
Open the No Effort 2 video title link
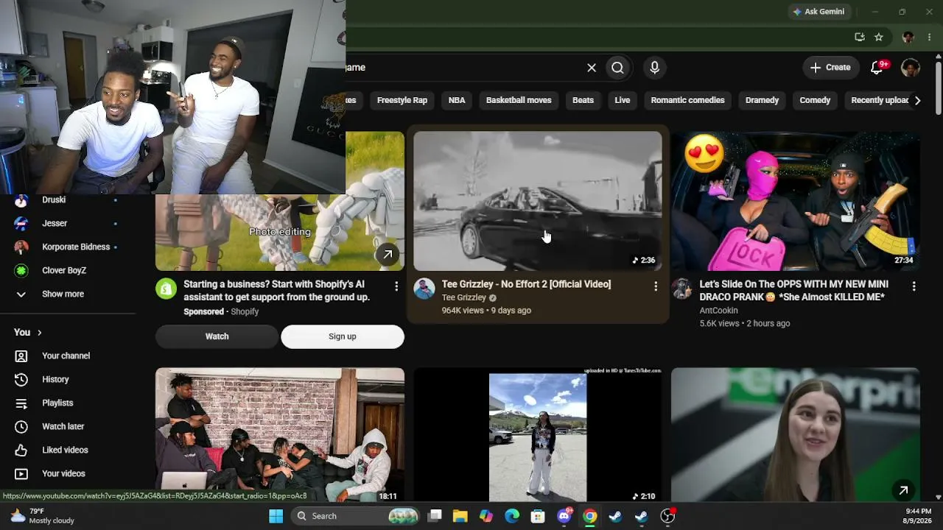[526, 284]
